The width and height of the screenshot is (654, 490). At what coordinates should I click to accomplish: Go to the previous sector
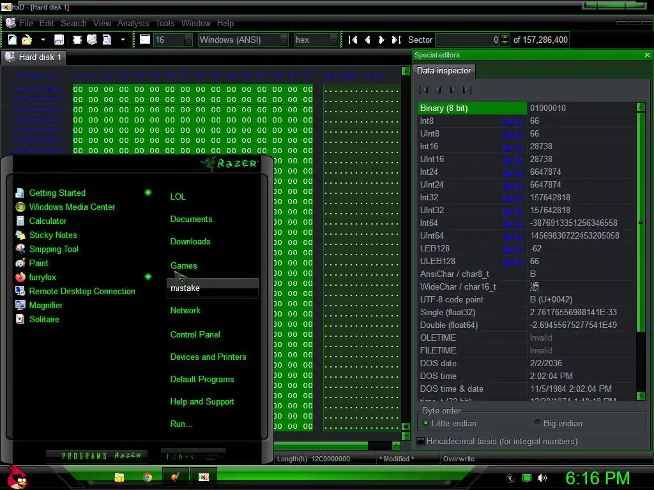(367, 40)
